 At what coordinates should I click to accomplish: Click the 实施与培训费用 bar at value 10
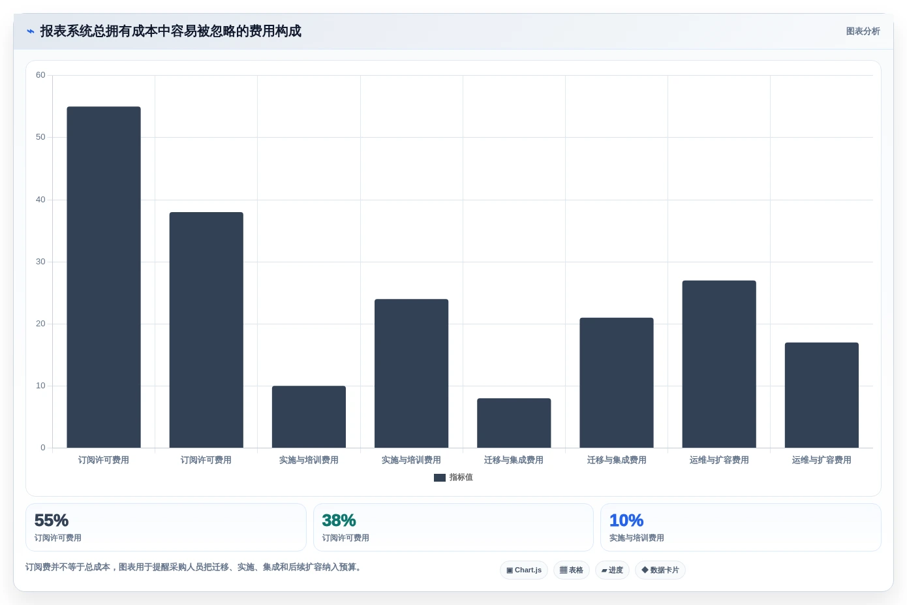coord(309,417)
